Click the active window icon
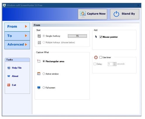The height and width of the screenshot is (119, 145). (39, 74)
